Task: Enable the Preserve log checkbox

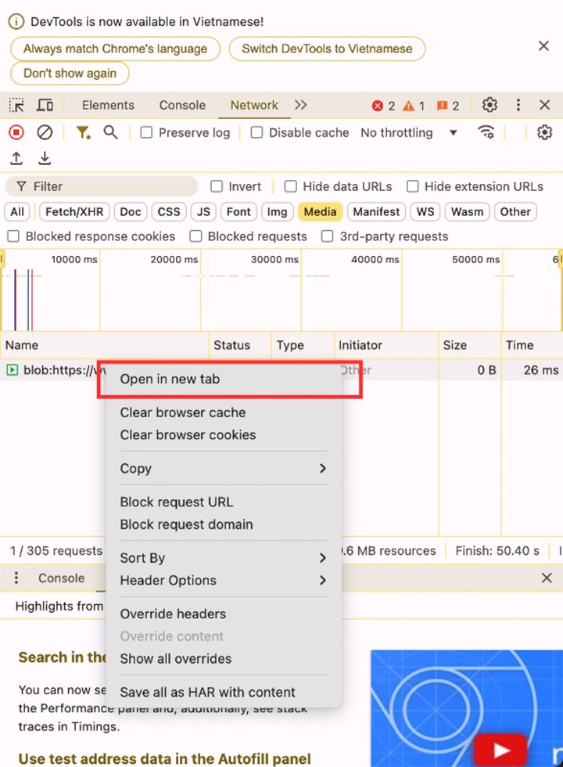Action: click(x=146, y=132)
